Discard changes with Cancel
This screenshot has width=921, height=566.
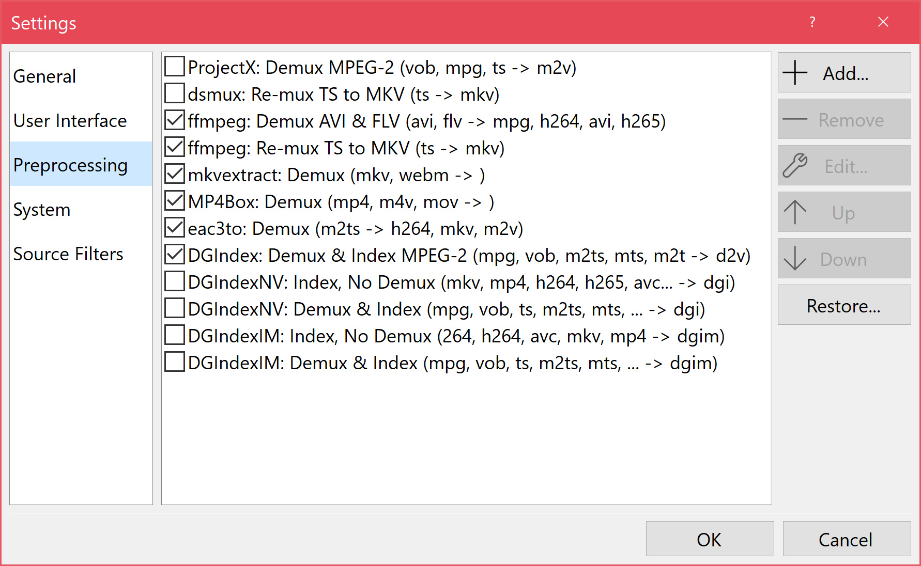pyautogui.click(x=847, y=539)
